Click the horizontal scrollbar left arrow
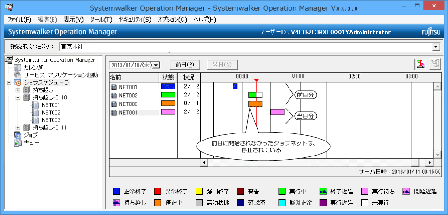 pyautogui.click(x=204, y=162)
